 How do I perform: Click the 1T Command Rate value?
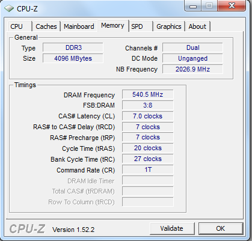pos(148,169)
